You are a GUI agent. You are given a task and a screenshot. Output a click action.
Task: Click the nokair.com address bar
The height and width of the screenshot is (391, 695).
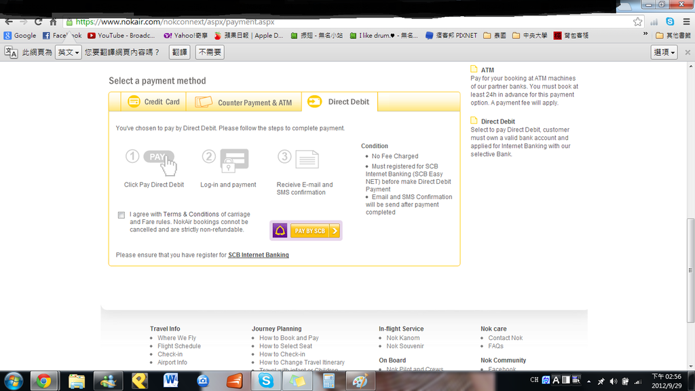350,22
